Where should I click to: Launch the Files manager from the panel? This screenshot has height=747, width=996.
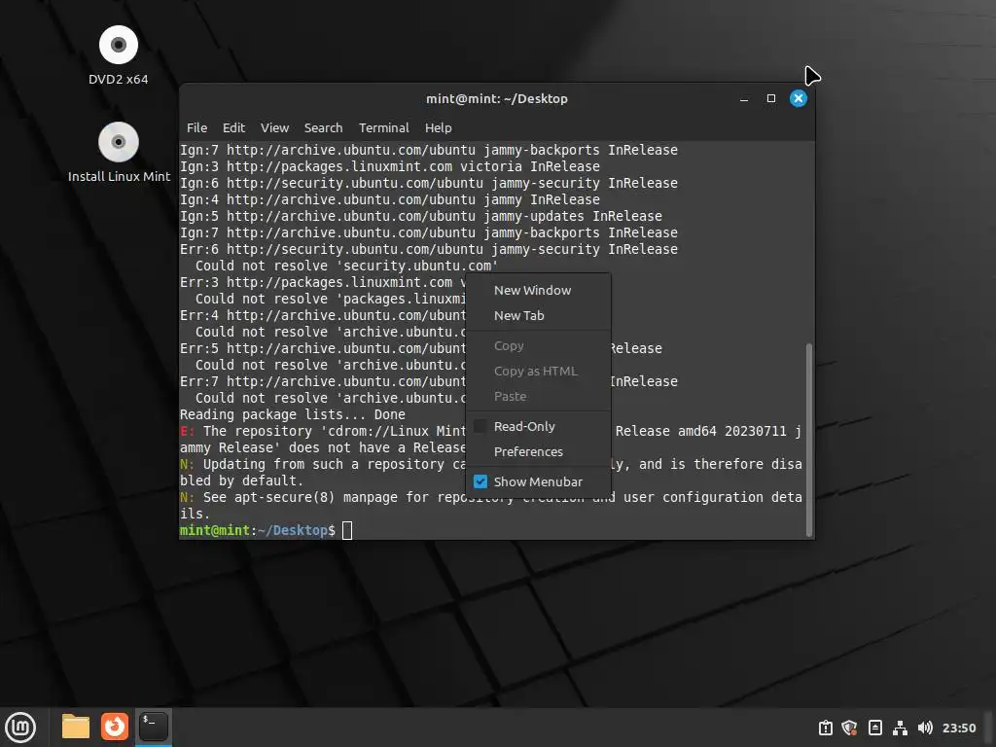click(x=76, y=727)
